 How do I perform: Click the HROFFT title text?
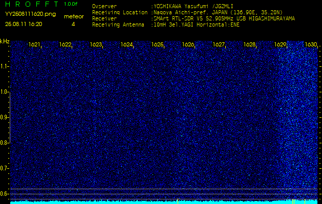click(32, 4)
